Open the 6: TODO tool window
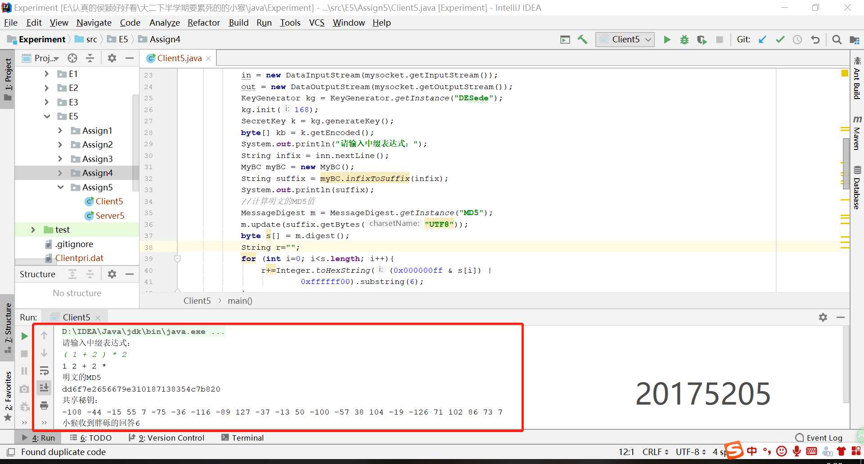This screenshot has width=864, height=464. point(91,437)
